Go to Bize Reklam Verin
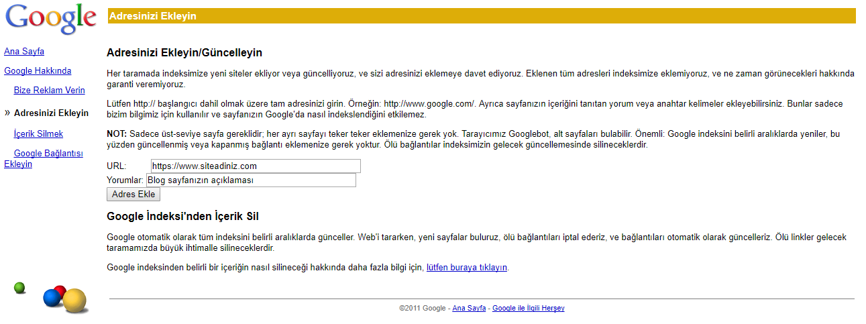Image resolution: width=866 pixels, height=324 pixels. coord(50,91)
